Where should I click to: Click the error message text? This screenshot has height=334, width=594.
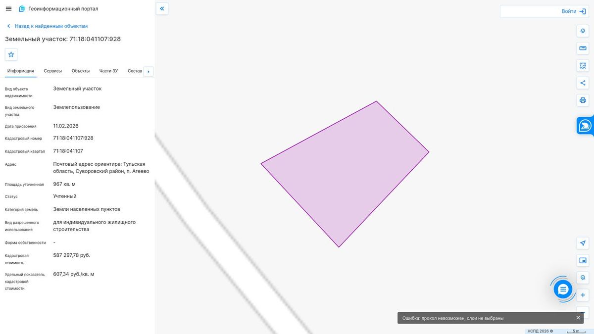point(453,318)
